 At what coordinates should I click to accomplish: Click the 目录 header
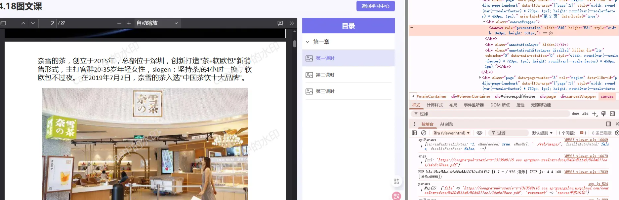pyautogui.click(x=349, y=26)
